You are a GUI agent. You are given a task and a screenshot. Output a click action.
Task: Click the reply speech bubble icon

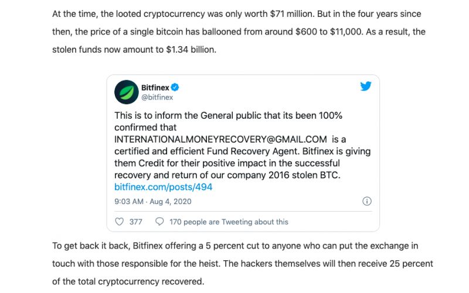coord(159,222)
